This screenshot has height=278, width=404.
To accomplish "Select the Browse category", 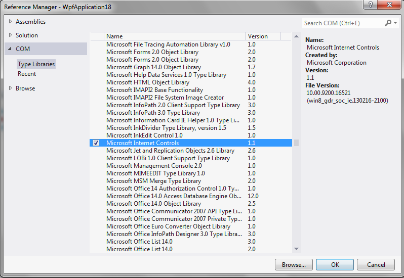I will click(x=25, y=88).
